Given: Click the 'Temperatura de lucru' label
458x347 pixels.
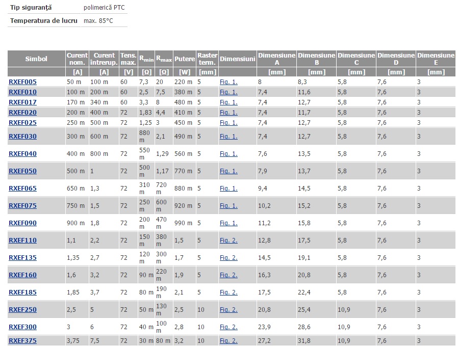Looking at the screenshot, I should tap(44, 21).
